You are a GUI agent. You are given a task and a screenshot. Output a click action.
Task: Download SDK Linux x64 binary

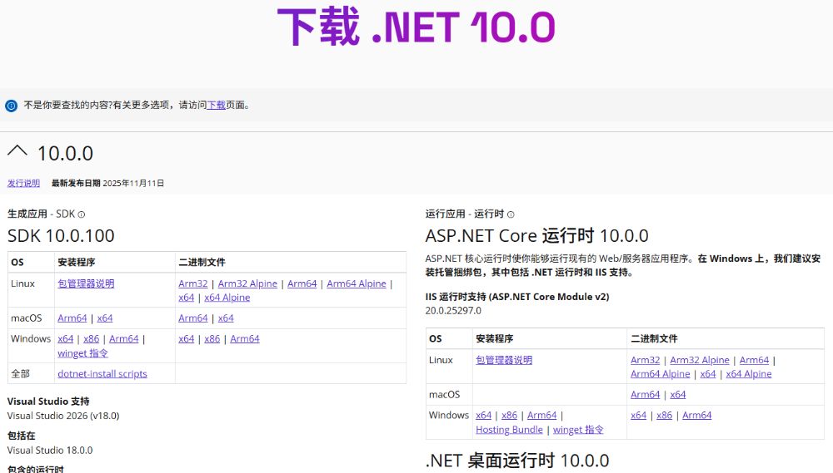(187, 298)
